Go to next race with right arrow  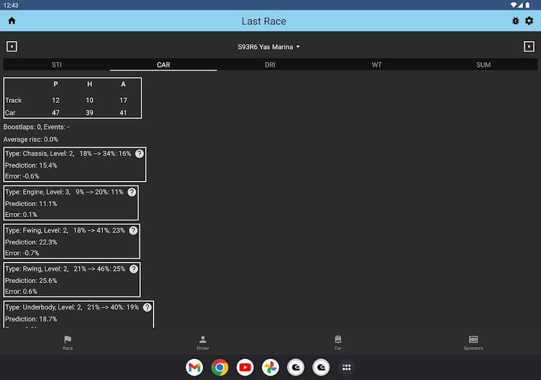529,46
